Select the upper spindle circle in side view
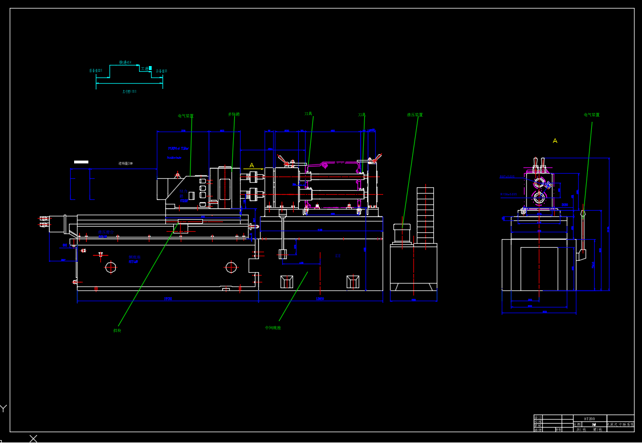The height and width of the screenshot is (443, 642). (x=539, y=183)
